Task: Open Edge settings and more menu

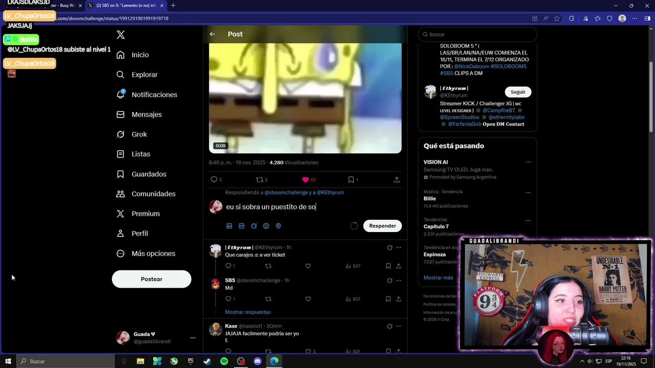Action: click(635, 18)
